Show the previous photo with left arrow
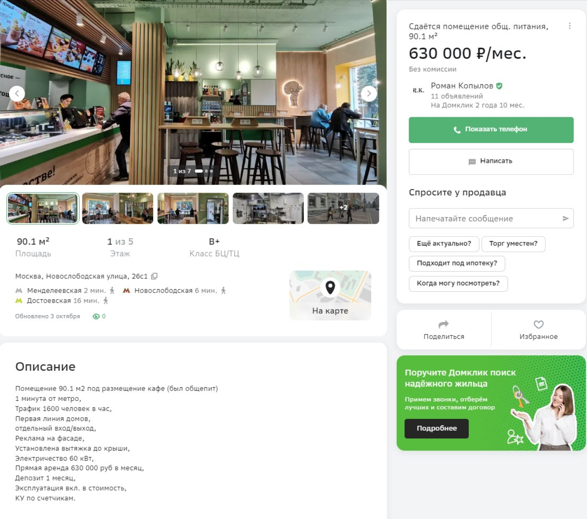 click(17, 94)
